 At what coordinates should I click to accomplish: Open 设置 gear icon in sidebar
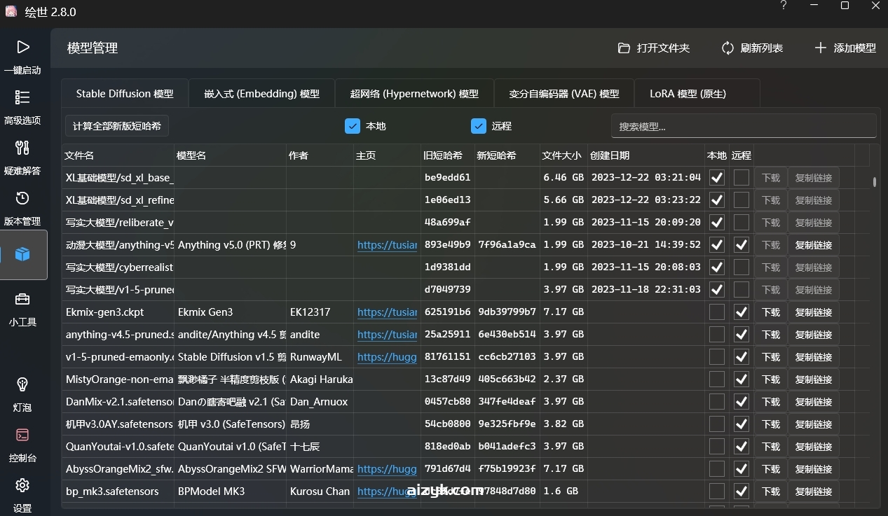(x=22, y=486)
